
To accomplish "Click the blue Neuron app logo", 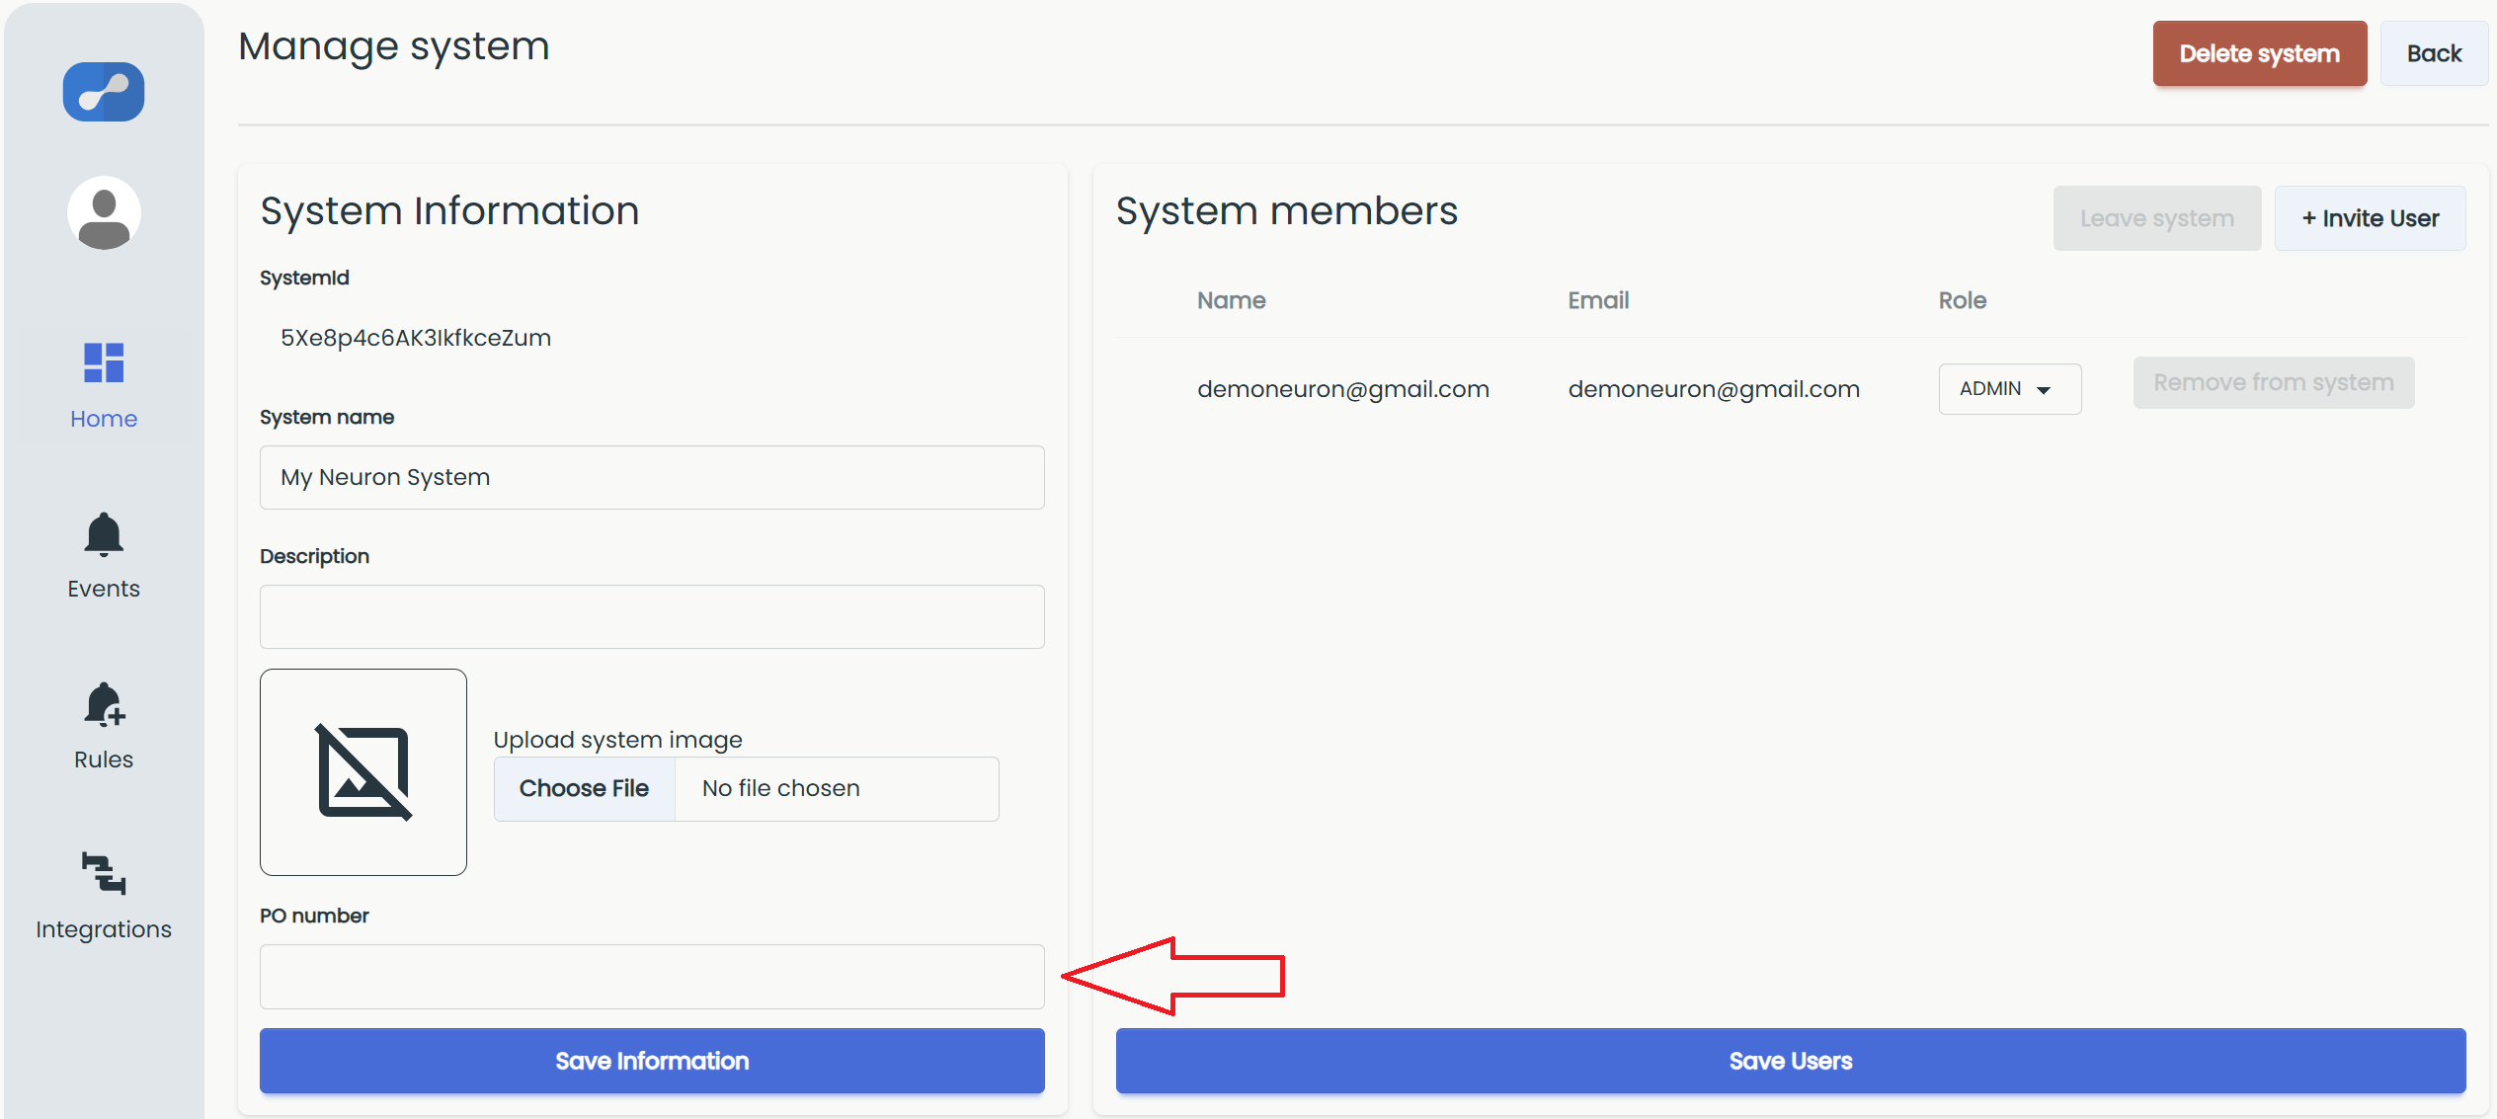I will pyautogui.click(x=104, y=92).
